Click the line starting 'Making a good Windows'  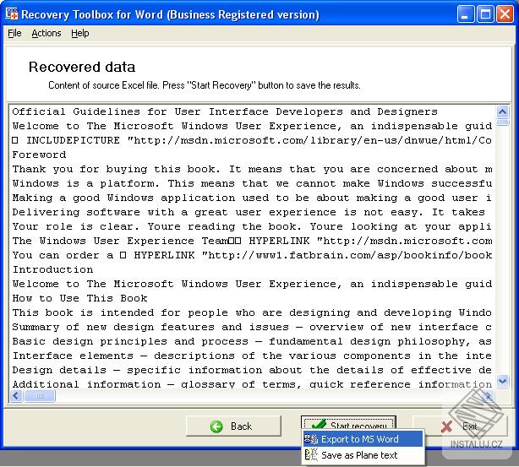coord(252,198)
